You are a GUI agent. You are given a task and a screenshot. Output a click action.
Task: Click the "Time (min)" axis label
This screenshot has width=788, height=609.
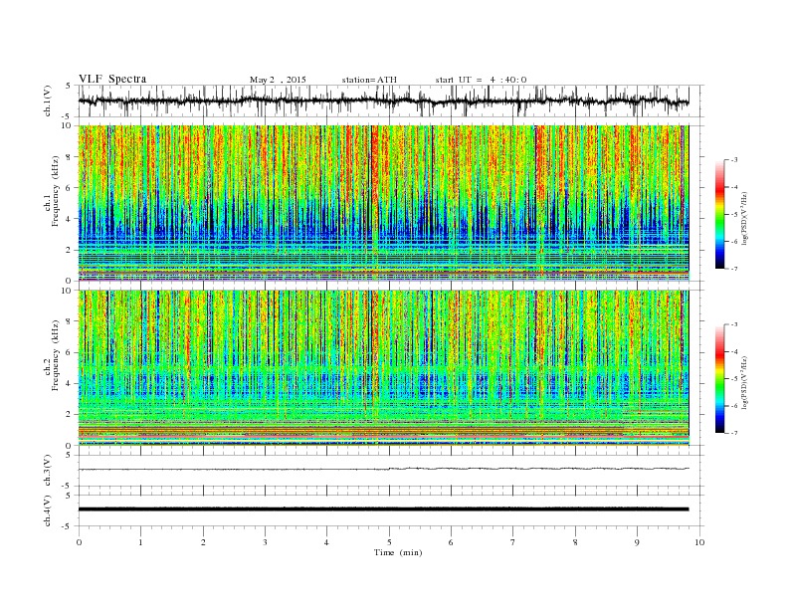click(398, 552)
